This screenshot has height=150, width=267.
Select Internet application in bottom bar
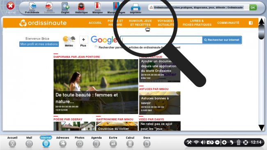tap(46, 142)
